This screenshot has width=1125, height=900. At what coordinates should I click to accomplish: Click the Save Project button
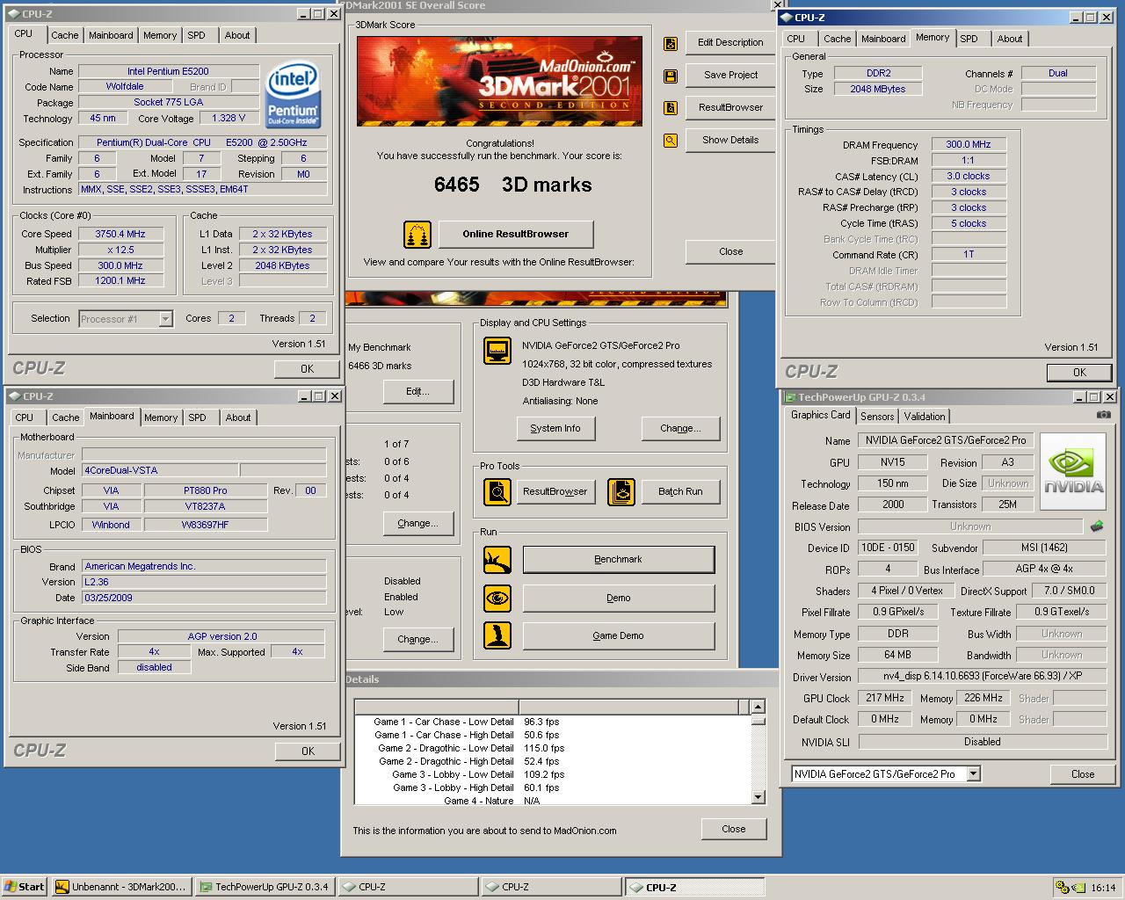point(730,75)
